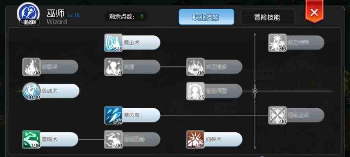The height and width of the screenshot is (157, 350).
Task: Select the locked fire wall skill icon
Action: coord(195,67)
